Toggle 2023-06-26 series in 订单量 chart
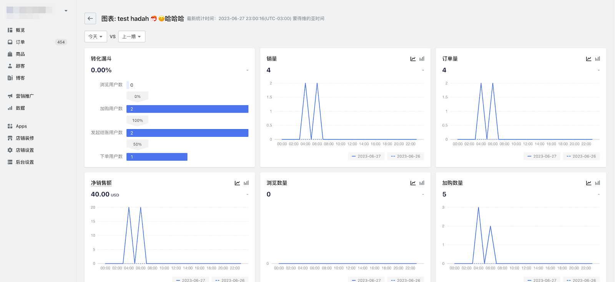 coord(581,156)
